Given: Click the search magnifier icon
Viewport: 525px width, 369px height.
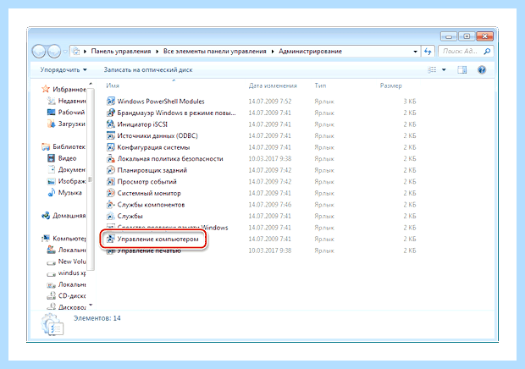Looking at the screenshot, I should 487,51.
